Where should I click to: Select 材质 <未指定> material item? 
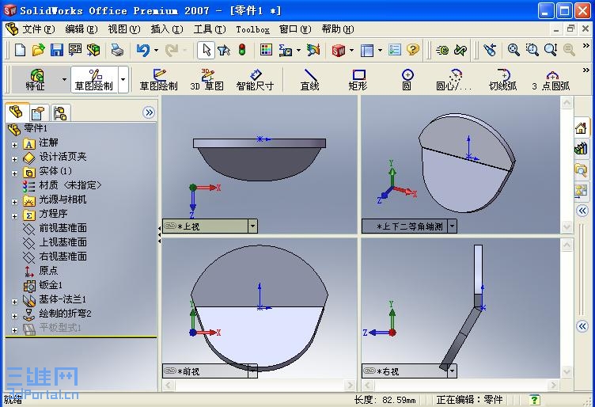point(70,185)
